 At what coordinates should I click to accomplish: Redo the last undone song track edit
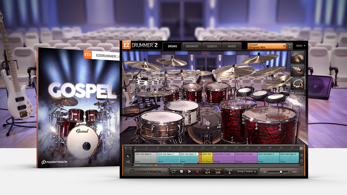point(130,149)
